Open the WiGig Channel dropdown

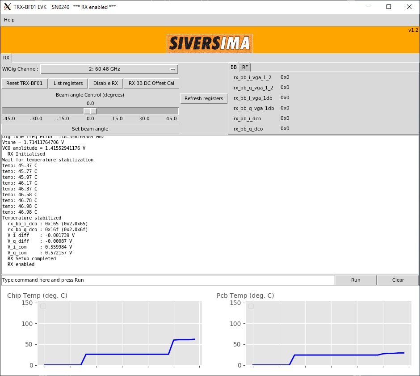109,69
